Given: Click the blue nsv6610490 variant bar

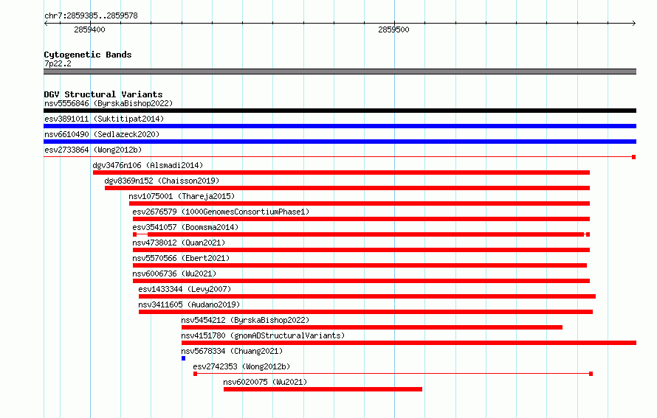Looking at the screenshot, I should coord(340,142).
